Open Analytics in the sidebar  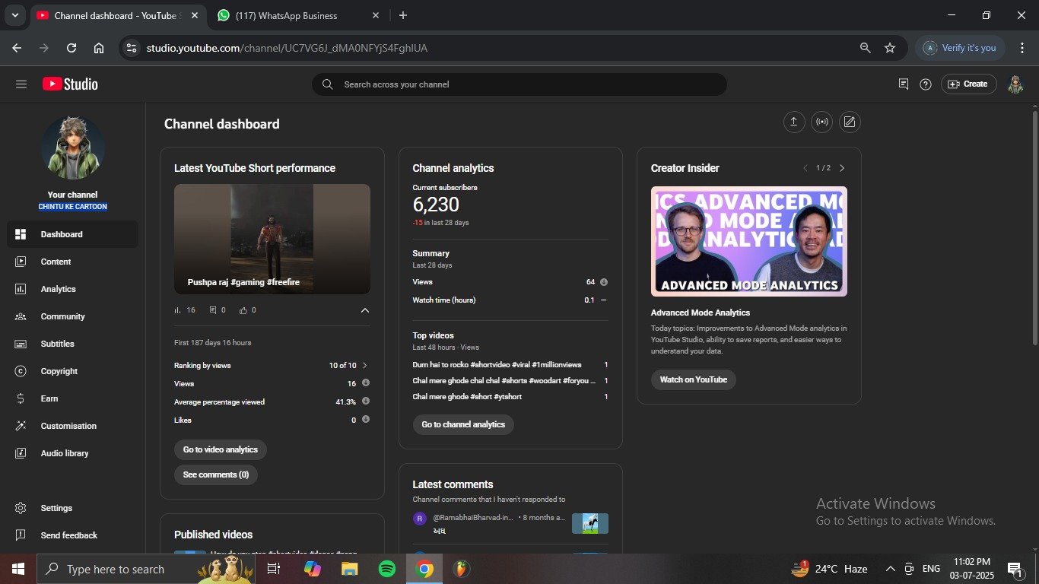(x=72, y=289)
